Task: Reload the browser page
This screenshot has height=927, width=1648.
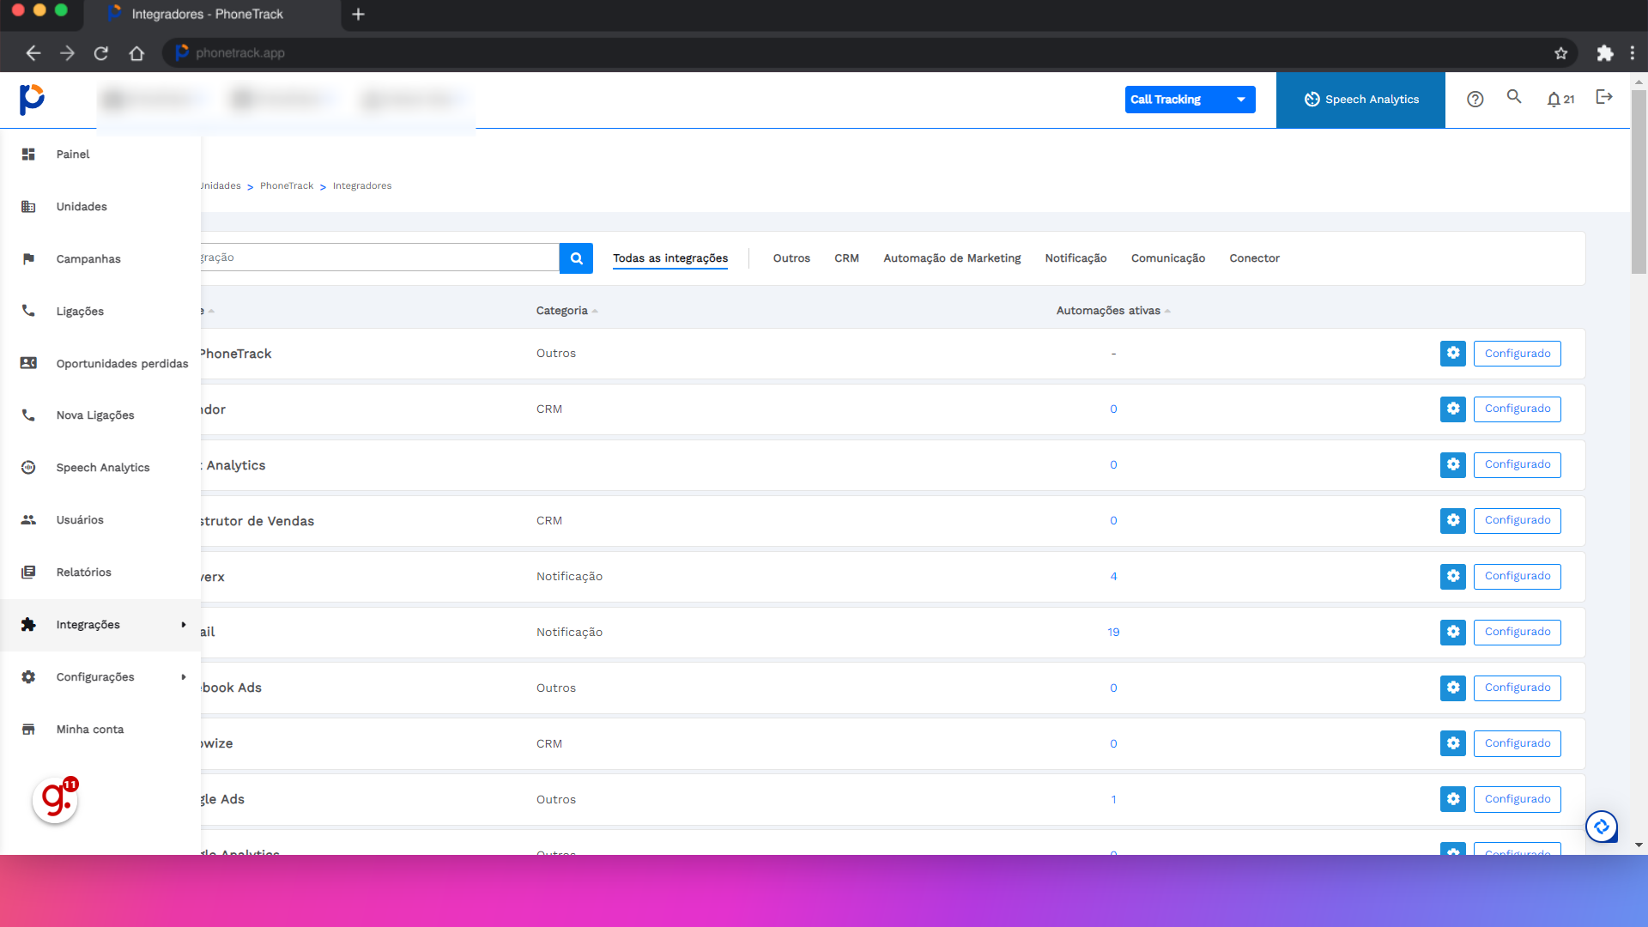Action: (101, 53)
